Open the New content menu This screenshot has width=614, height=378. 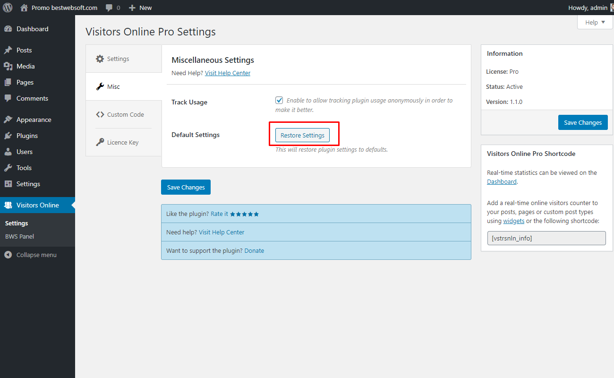140,8
